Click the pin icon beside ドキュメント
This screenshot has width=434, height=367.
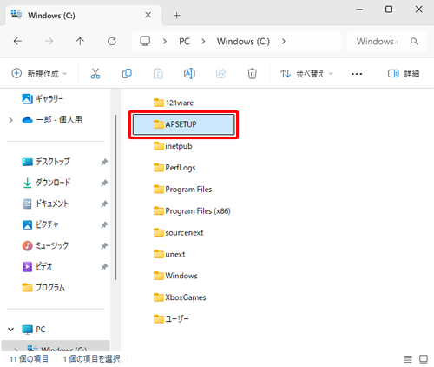coord(104,204)
